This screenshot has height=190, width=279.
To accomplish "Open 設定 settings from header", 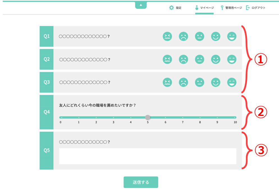I will (175, 8).
